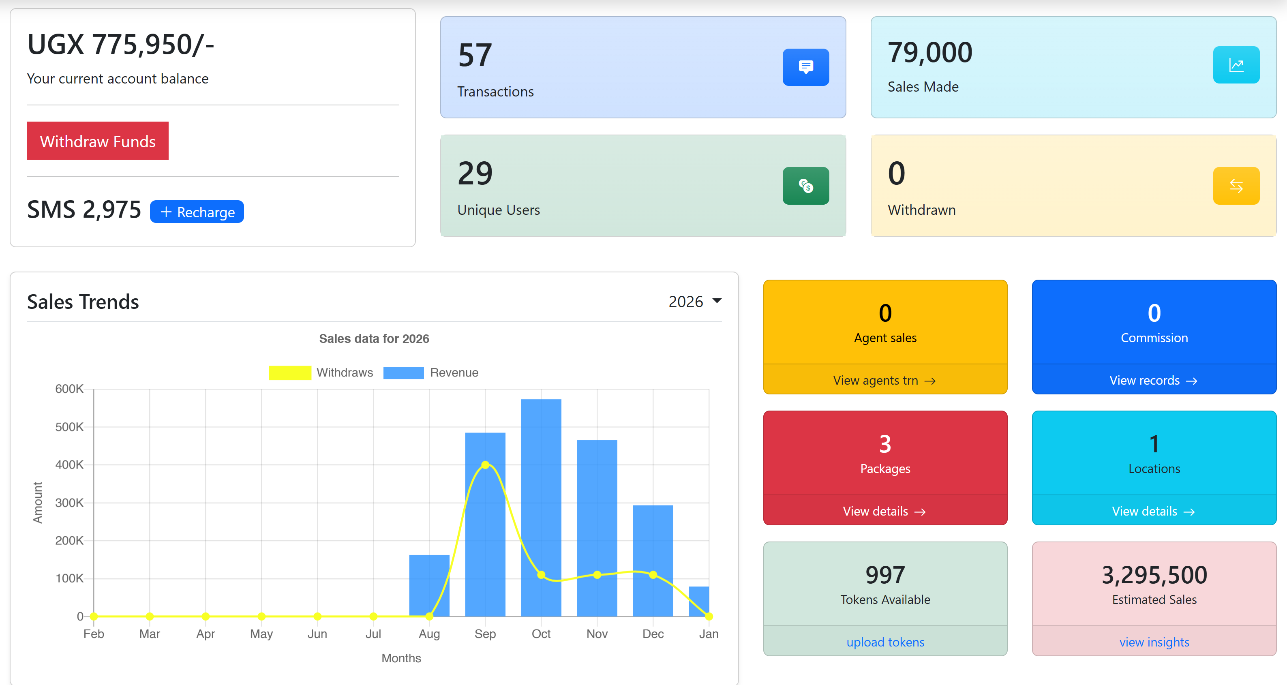Click the arrow icon next to View agents trn
The width and height of the screenshot is (1287, 685).
(x=931, y=381)
